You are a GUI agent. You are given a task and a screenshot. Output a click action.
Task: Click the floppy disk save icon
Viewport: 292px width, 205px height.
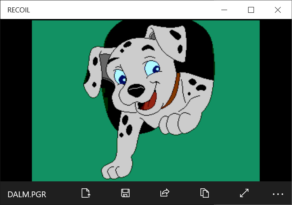[125, 193]
